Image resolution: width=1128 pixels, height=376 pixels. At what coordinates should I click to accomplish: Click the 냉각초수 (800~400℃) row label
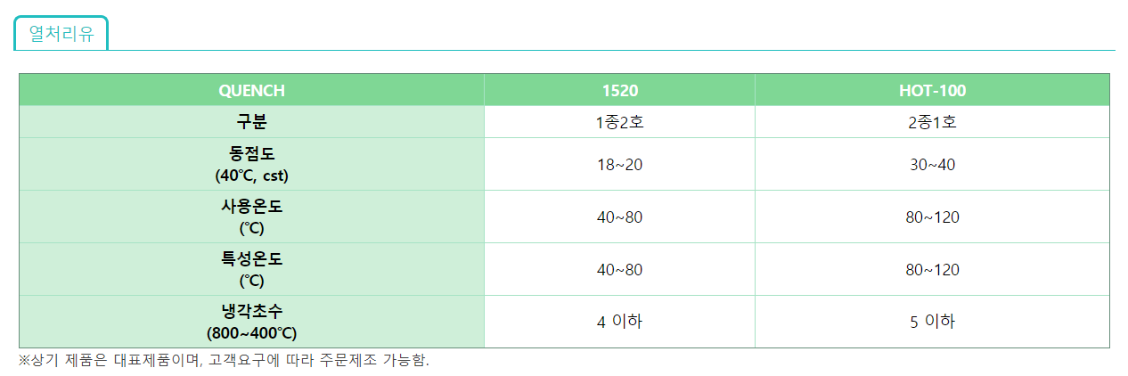tap(251, 322)
